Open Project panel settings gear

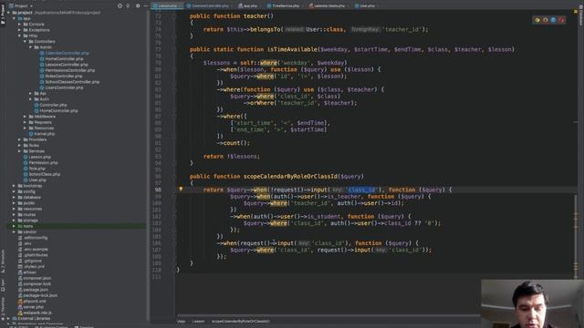pyautogui.click(x=138, y=5)
